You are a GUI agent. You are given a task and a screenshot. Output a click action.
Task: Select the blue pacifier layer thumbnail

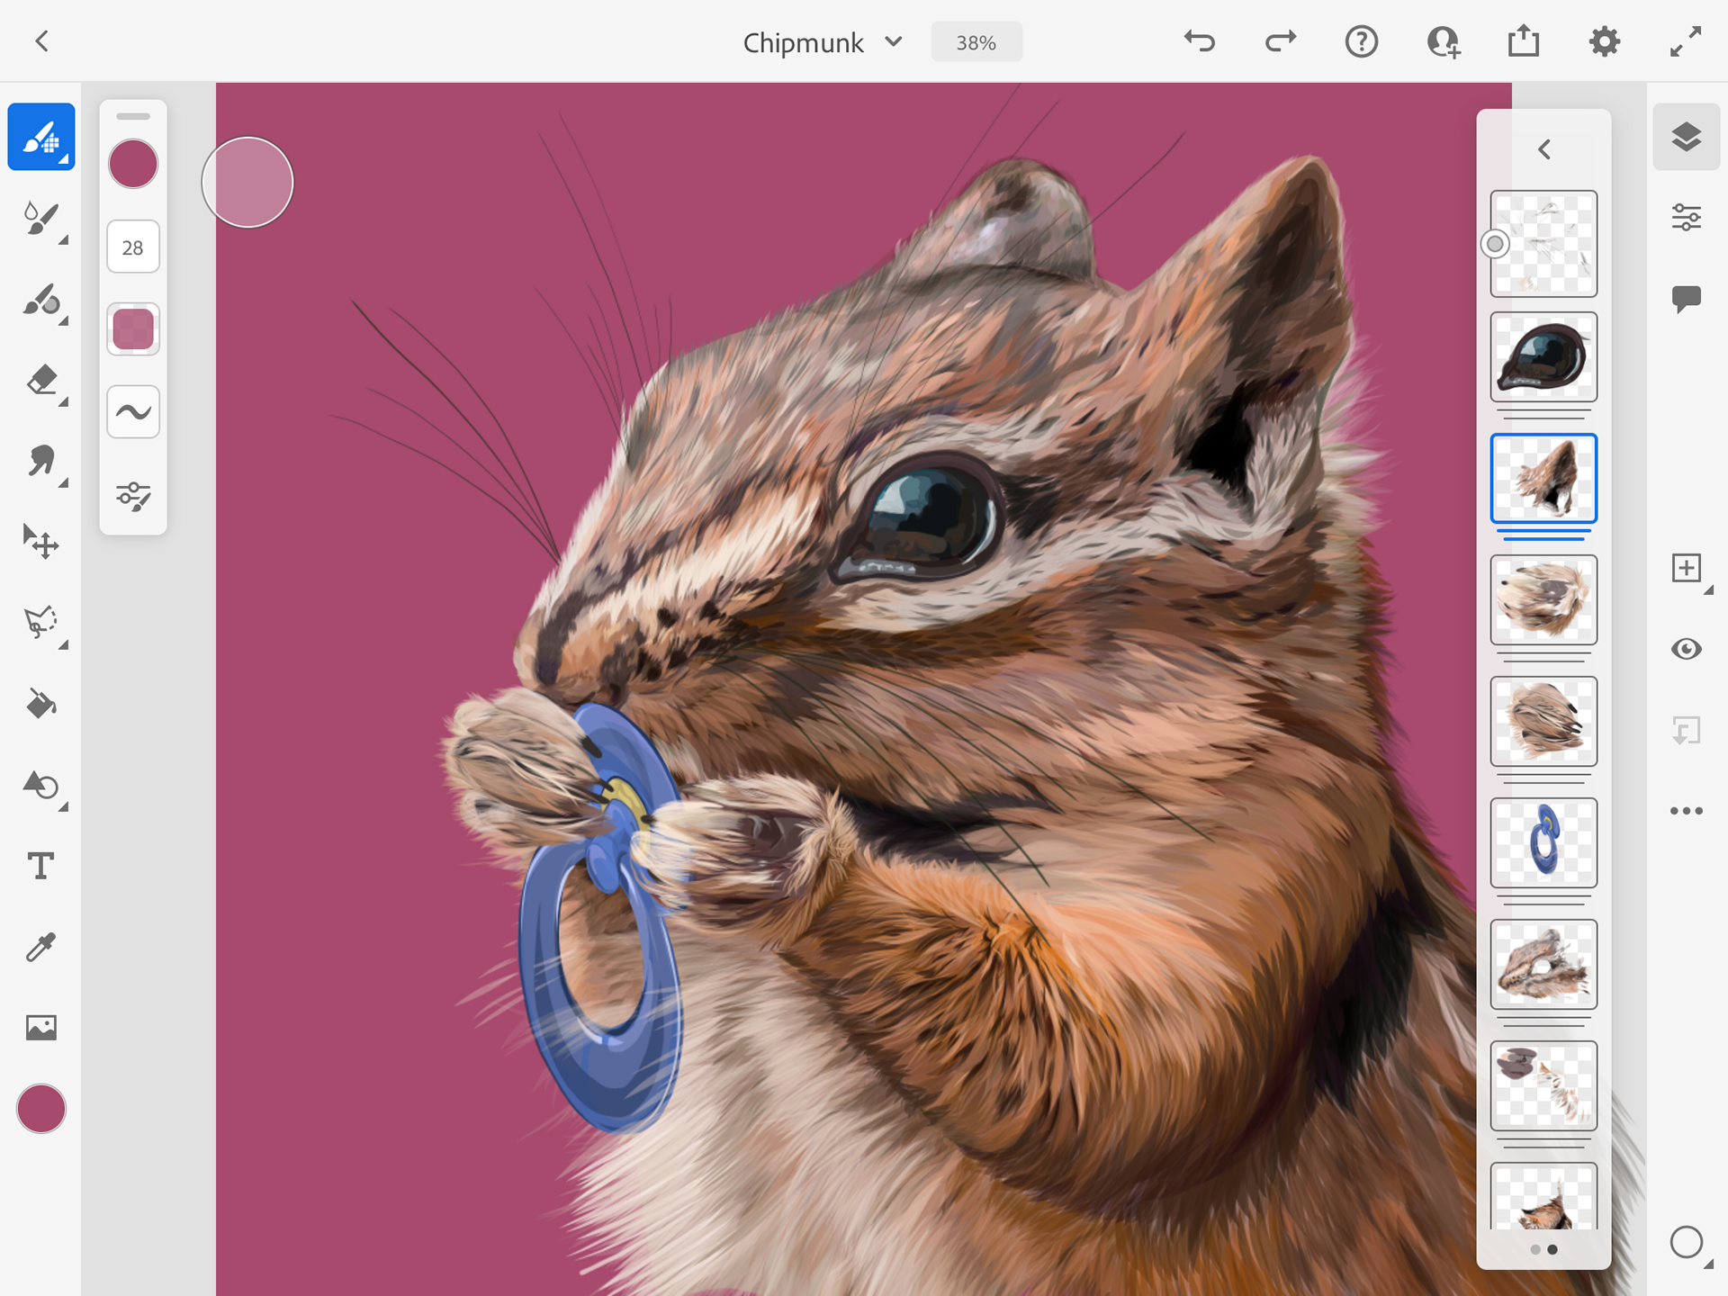pos(1543,842)
